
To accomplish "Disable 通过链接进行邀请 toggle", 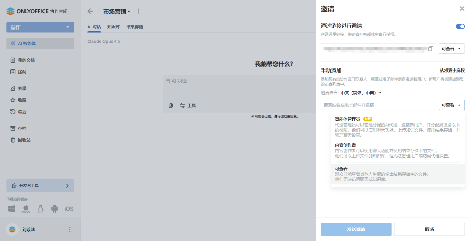I will tap(460, 26).
